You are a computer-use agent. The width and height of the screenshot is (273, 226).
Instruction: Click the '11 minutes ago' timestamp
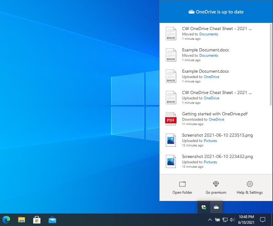193,124
